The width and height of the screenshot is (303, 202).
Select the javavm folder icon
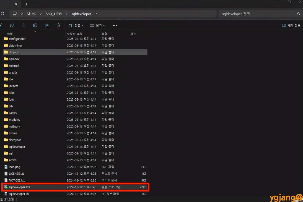point(6,86)
